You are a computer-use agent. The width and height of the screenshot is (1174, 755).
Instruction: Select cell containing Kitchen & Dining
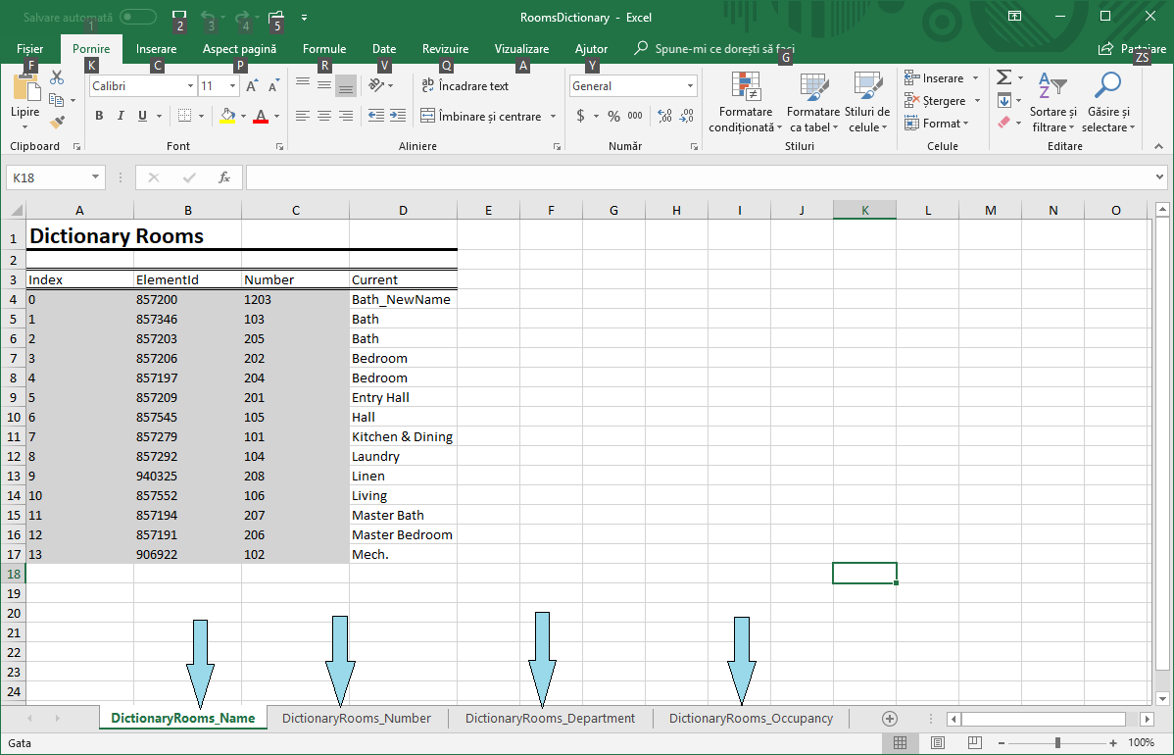click(402, 436)
